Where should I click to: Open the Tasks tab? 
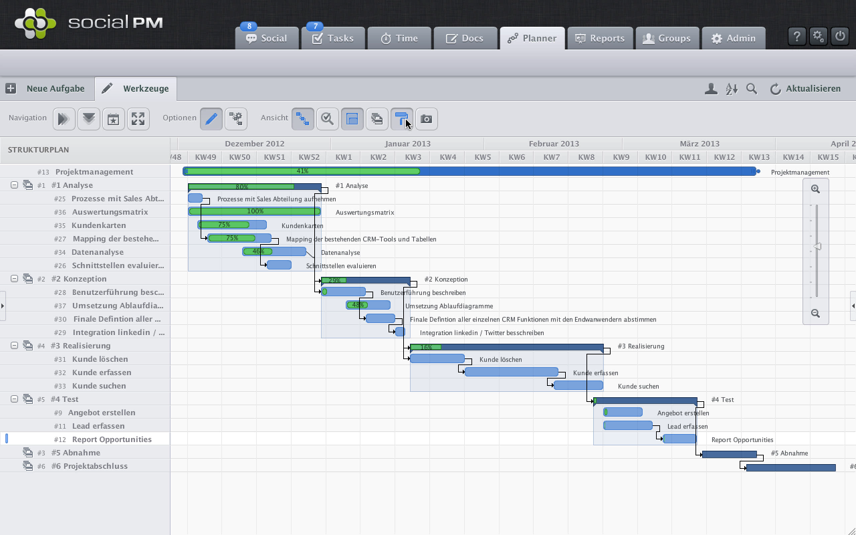(x=332, y=38)
